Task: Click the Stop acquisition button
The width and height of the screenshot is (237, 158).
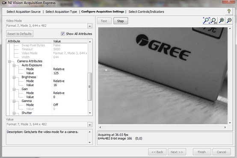Action: [x=121, y=21]
